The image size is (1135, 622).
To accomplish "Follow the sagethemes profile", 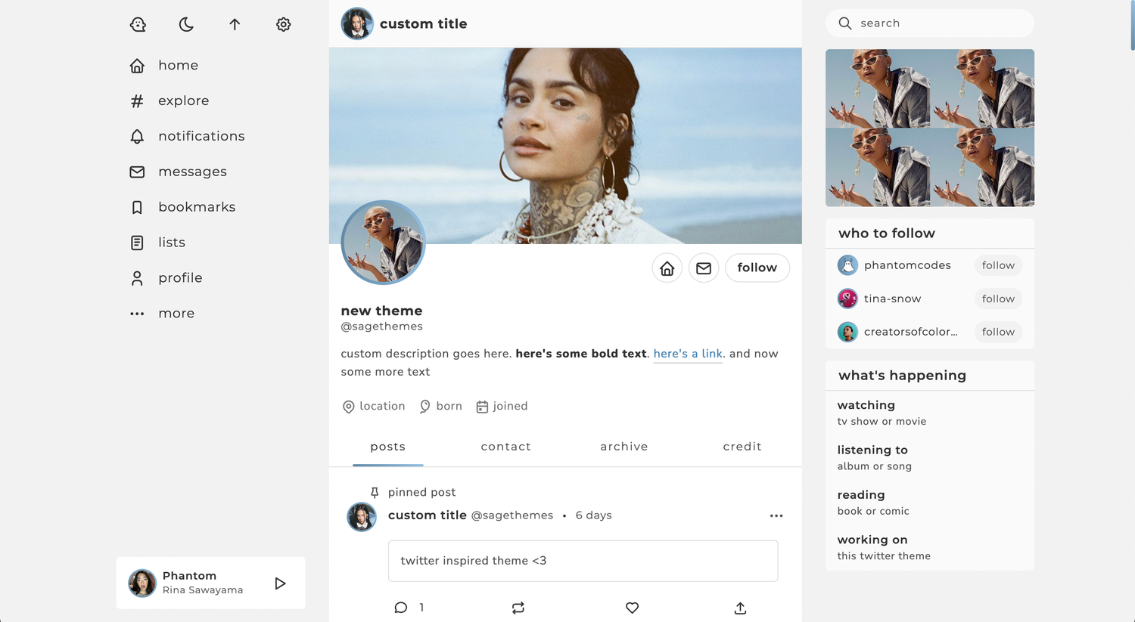I will pyautogui.click(x=757, y=268).
